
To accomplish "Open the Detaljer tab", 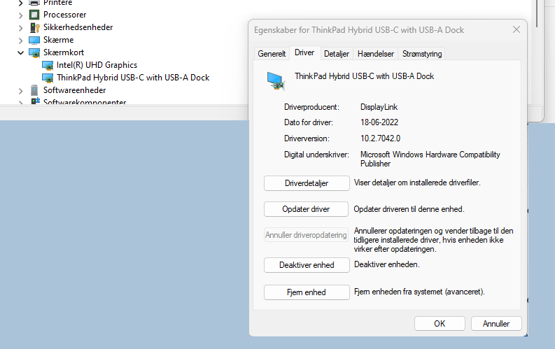I will click(x=336, y=54).
